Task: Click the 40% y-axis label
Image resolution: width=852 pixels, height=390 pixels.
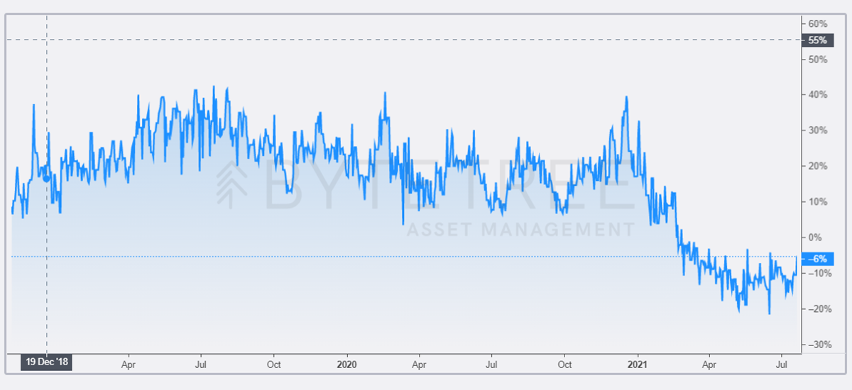Action: click(x=818, y=95)
